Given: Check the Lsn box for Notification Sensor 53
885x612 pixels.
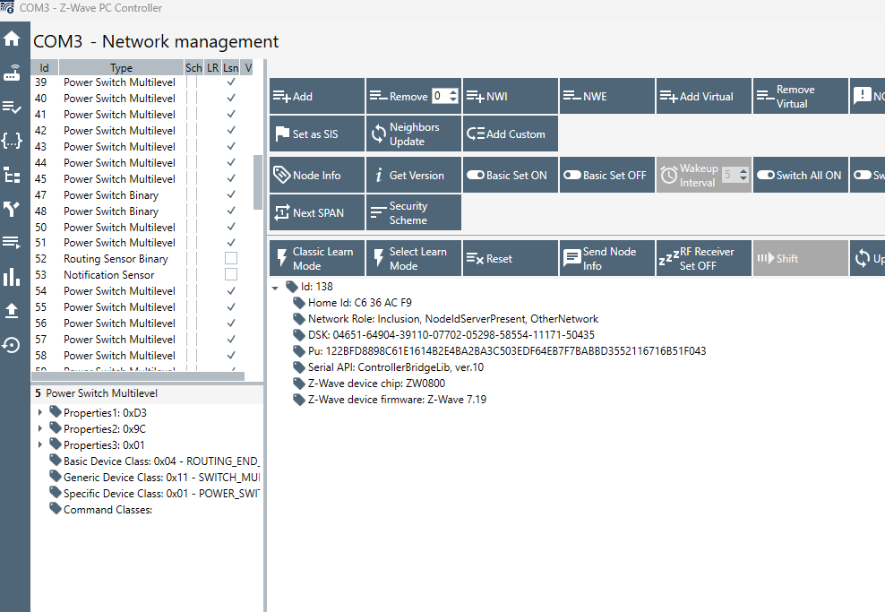Looking at the screenshot, I should pos(231,275).
